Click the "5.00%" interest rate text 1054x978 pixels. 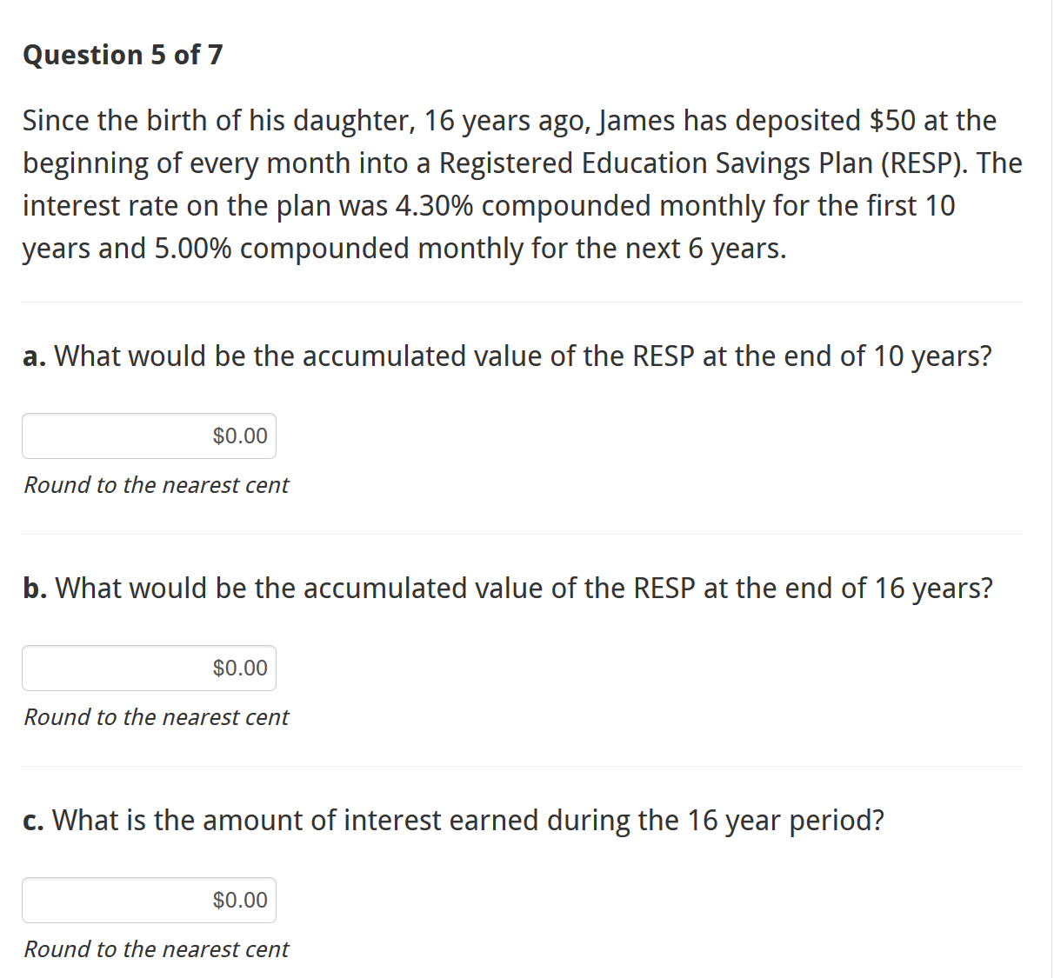[193, 249]
